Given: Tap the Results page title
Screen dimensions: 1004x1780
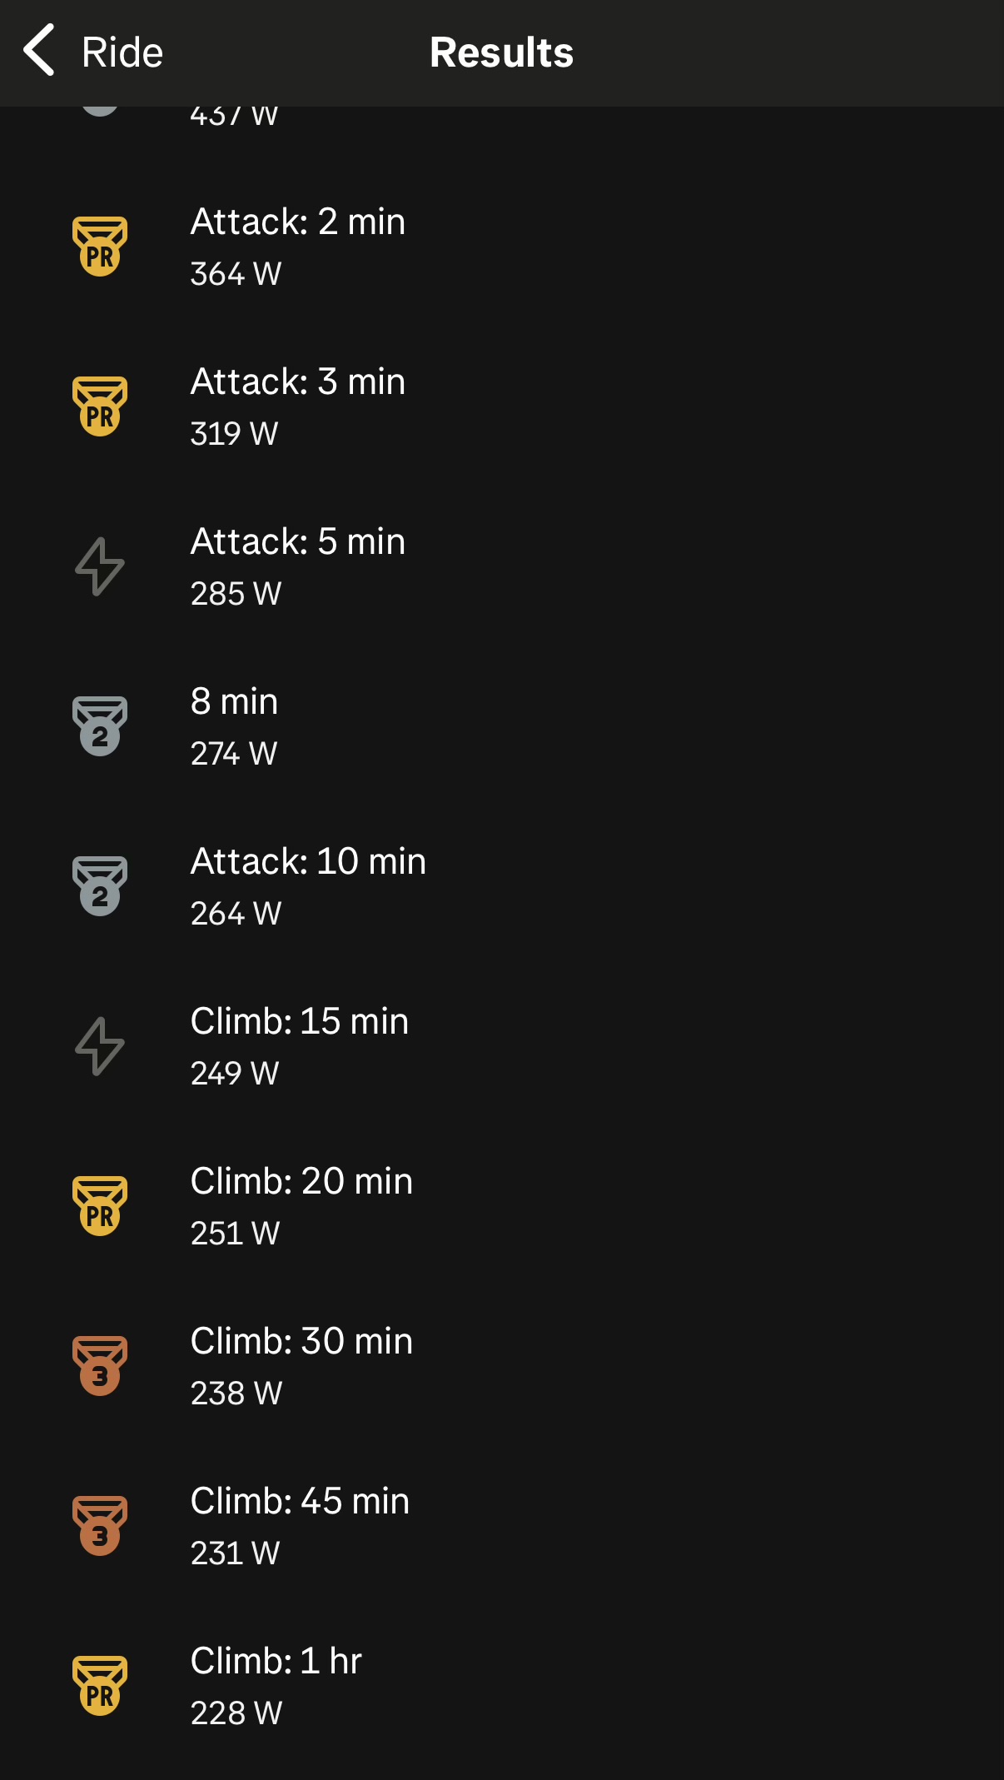Looking at the screenshot, I should coord(501,52).
